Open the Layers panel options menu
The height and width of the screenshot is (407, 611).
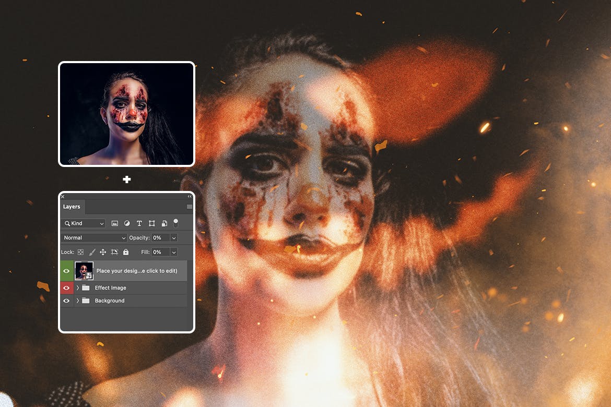[x=189, y=207]
